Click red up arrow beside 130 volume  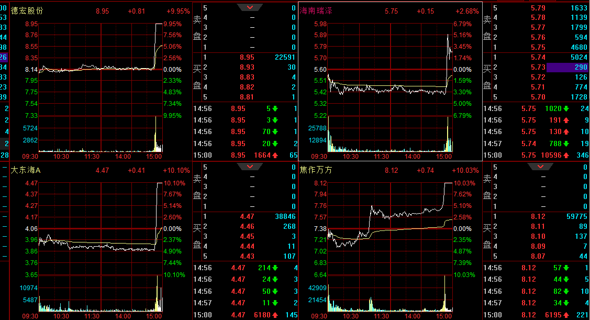tap(566, 132)
